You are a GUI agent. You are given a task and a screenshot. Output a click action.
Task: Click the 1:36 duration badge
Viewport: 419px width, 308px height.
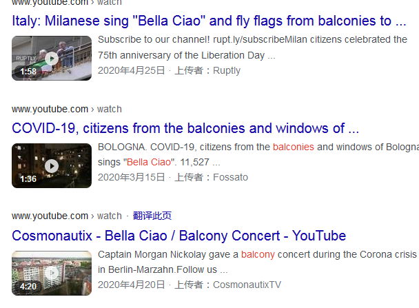[28, 179]
